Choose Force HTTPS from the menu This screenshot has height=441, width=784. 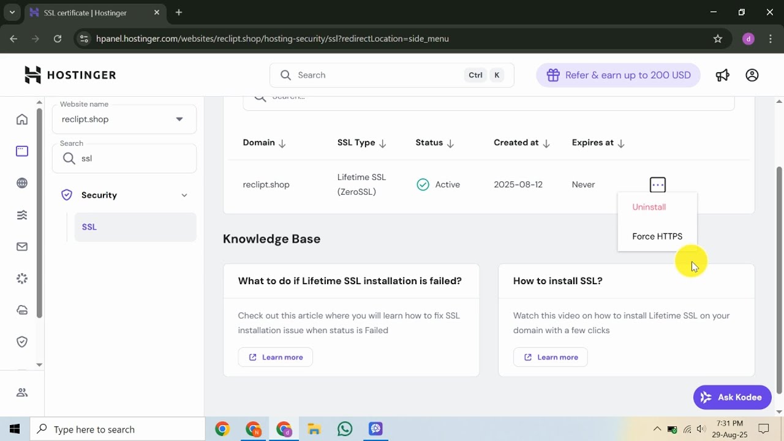(657, 236)
